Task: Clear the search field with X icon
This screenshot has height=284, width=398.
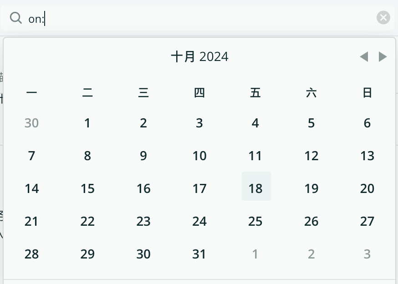Action: [383, 17]
